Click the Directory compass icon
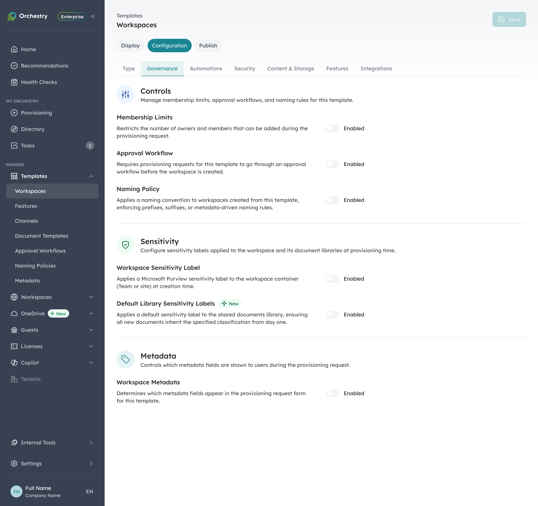538x506 pixels. point(14,129)
